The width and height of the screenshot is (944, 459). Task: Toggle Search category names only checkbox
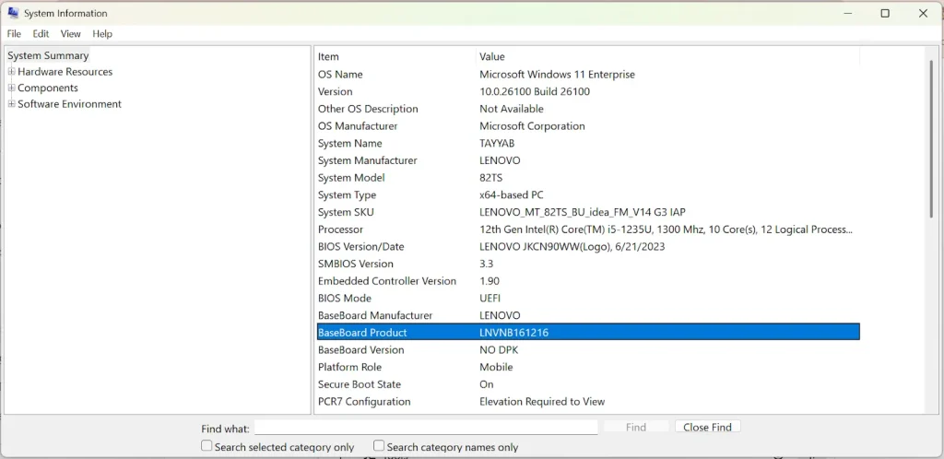379,446
